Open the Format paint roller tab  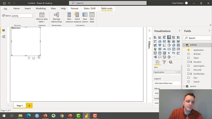pos(164,62)
